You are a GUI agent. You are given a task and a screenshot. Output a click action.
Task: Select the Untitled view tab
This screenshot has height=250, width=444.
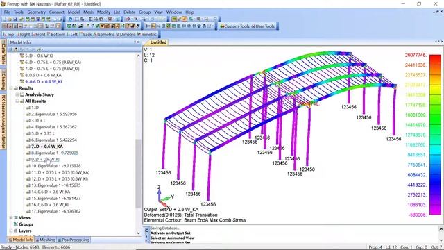click(x=158, y=42)
